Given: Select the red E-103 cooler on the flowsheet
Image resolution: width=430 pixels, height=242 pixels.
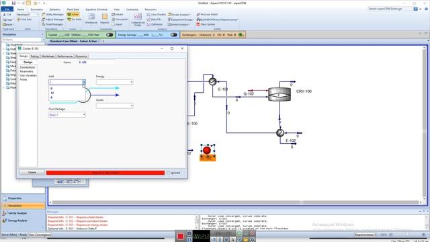Looking at the screenshot, I should (x=207, y=151).
